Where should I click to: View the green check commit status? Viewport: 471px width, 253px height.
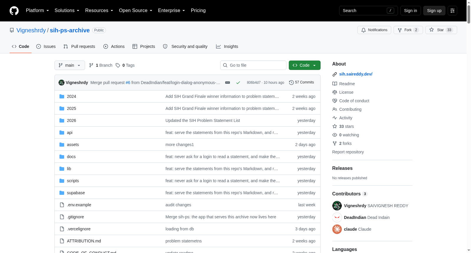[x=238, y=83]
